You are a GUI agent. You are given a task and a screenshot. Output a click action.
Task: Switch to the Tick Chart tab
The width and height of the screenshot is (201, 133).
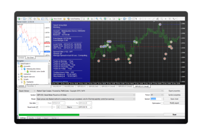30,57
